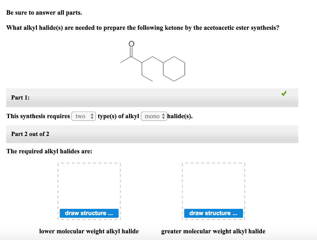Click the right dashed drawing canvas
The width and height of the screenshot is (317, 240).
click(x=213, y=185)
